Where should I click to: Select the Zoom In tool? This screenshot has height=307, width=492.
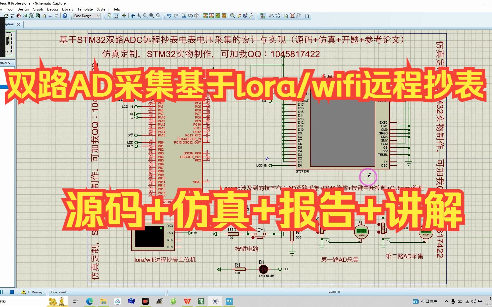tap(139, 16)
